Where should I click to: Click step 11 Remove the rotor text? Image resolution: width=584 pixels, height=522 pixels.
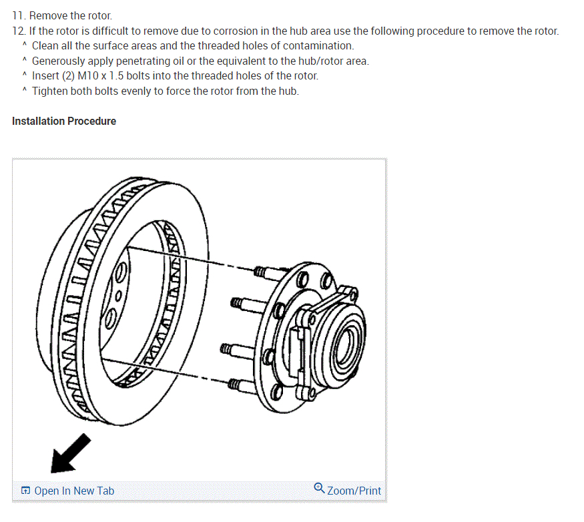[x=62, y=15]
